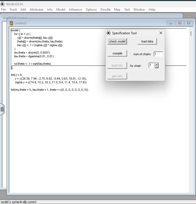Close the untitled1 document window
This screenshot has height=204, width=196.
click(x=189, y=23)
